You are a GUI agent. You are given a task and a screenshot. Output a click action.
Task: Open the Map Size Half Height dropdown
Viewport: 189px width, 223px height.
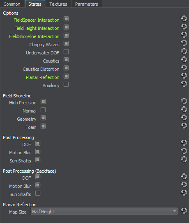click(104, 211)
